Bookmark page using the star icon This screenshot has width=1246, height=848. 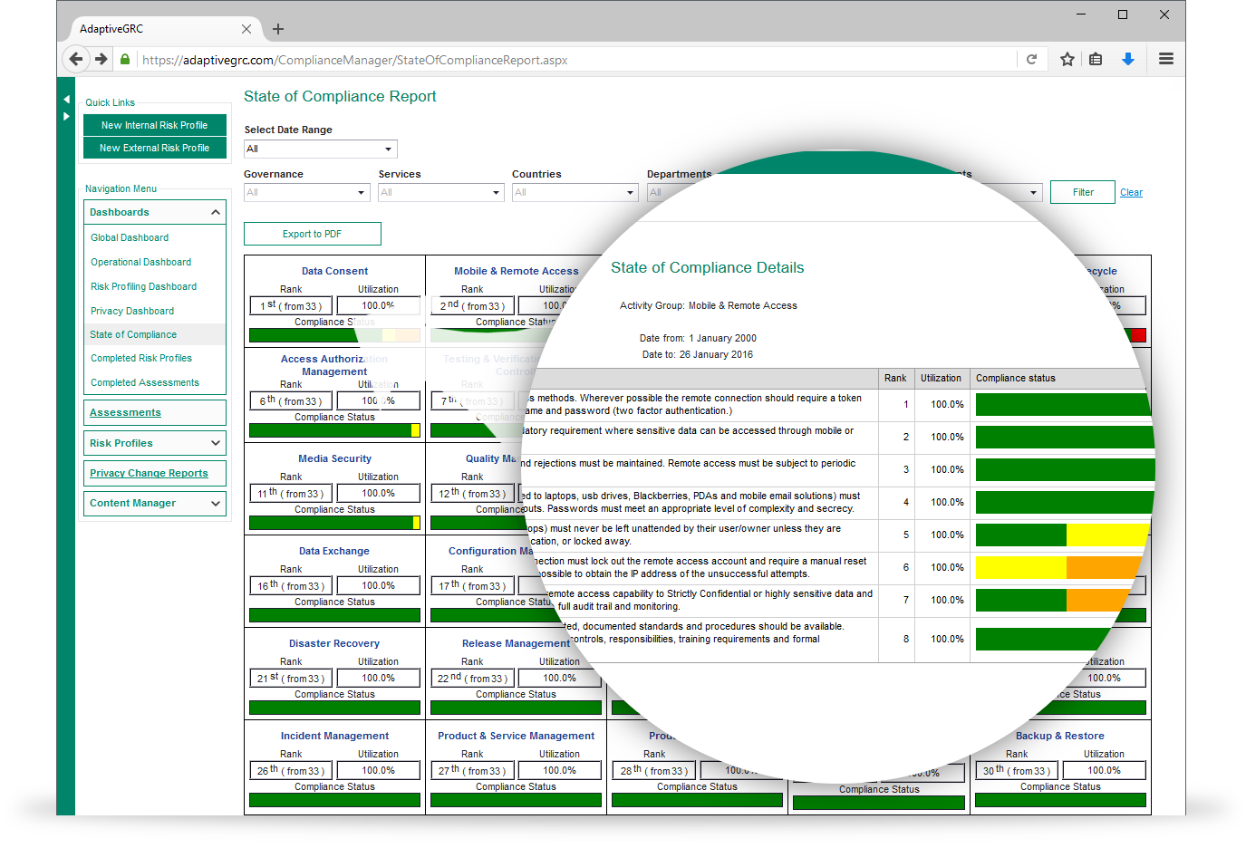pyautogui.click(x=1067, y=60)
